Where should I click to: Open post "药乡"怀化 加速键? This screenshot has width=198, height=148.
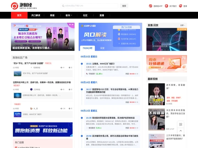click(x=28, y=63)
